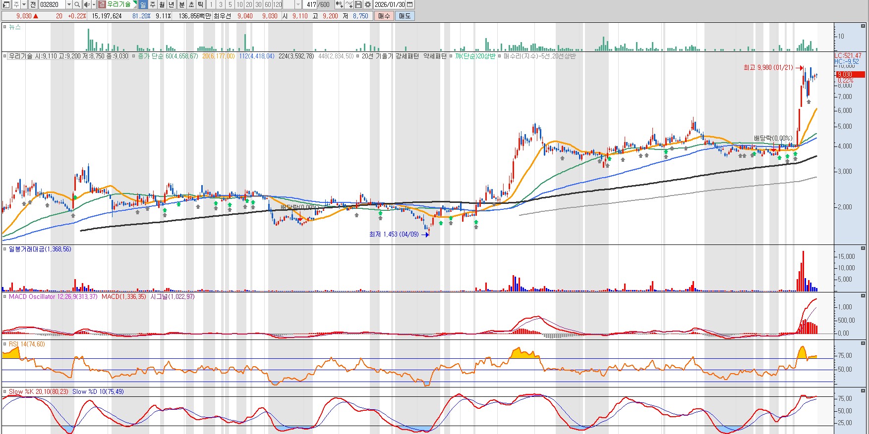This screenshot has width=869, height=434.
Task: Choose interval 20 button
Action: click(249, 4)
